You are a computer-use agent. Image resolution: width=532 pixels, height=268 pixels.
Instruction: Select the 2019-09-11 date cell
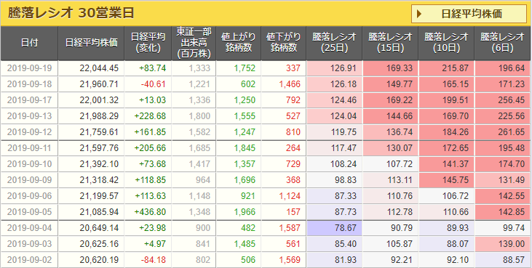[29, 148]
